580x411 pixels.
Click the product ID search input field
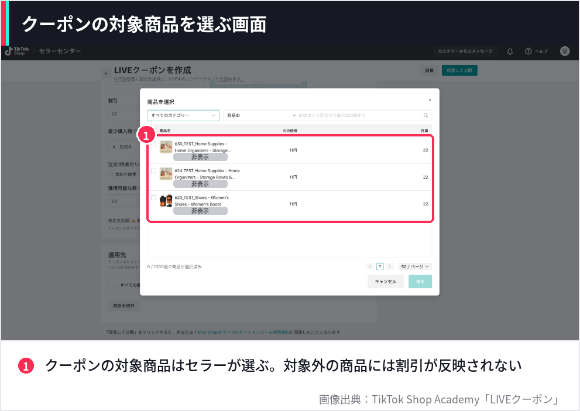tap(359, 115)
